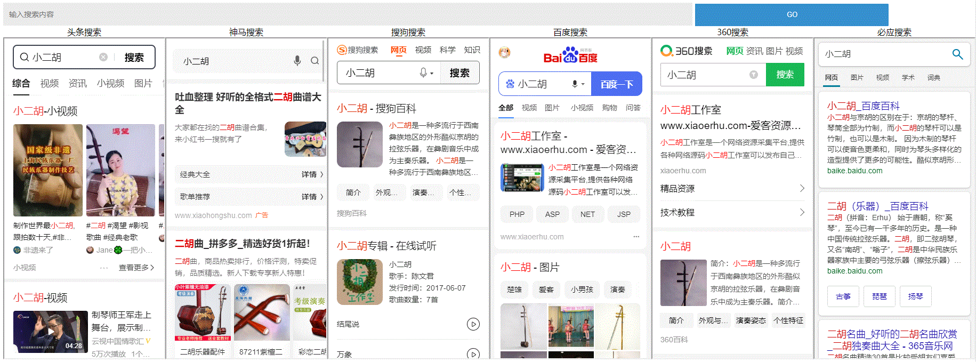Open the more options dots under xiaoerhu.com Baidu result
This screenshot has height=362, width=976.
pos(636,237)
